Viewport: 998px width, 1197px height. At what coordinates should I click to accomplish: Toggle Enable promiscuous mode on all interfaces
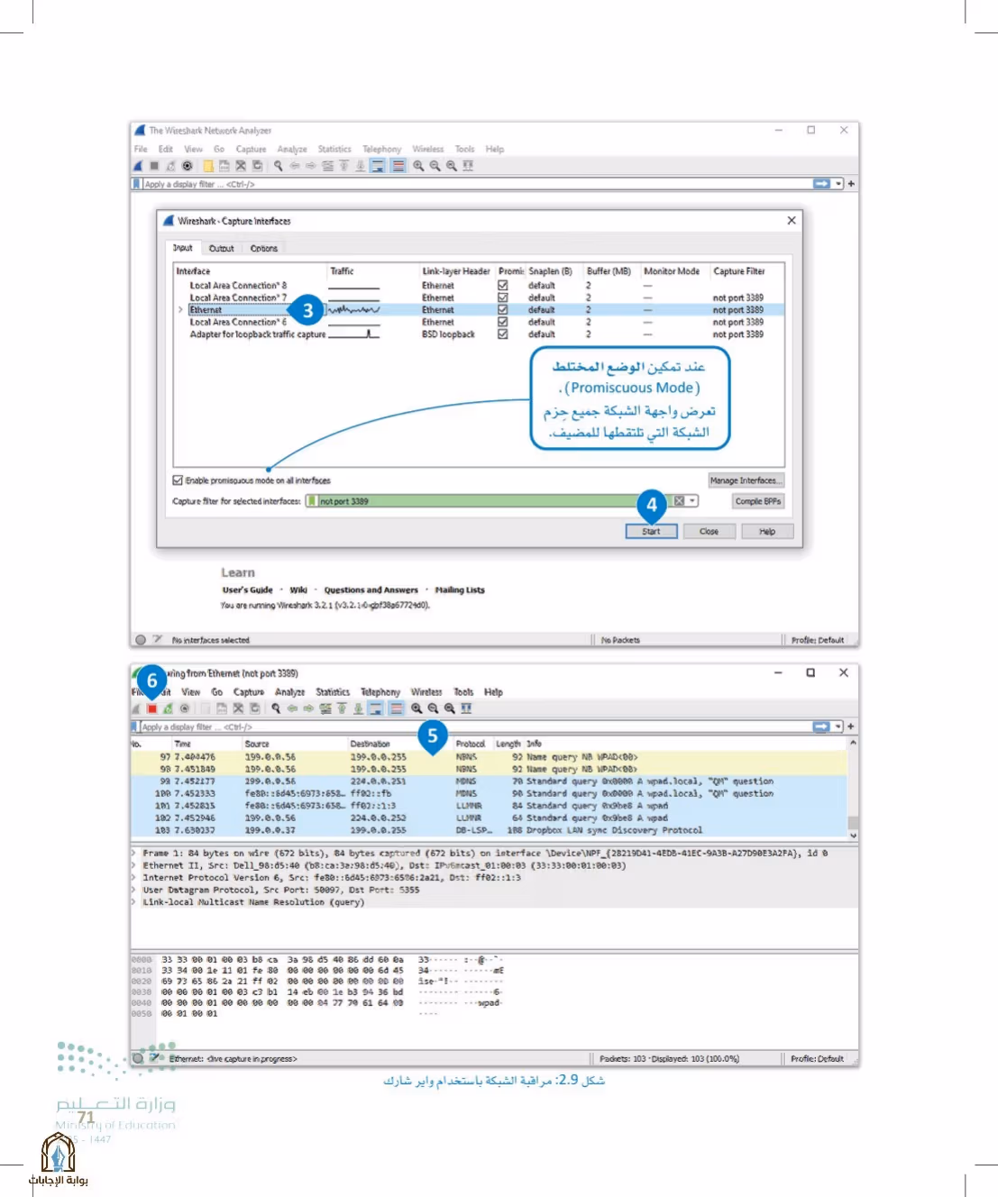178,480
